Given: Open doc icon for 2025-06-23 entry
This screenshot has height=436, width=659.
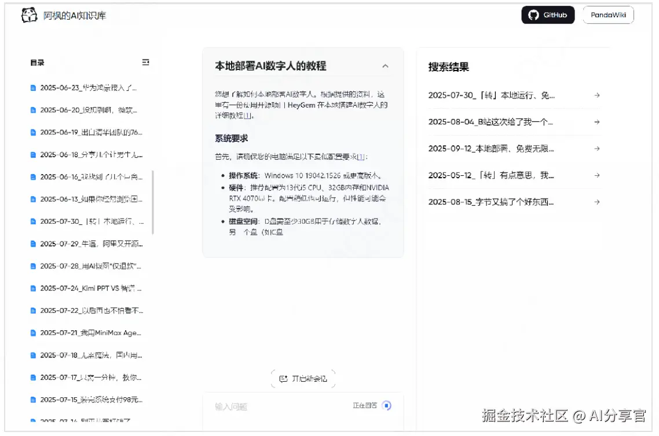Looking at the screenshot, I should pyautogui.click(x=33, y=88).
